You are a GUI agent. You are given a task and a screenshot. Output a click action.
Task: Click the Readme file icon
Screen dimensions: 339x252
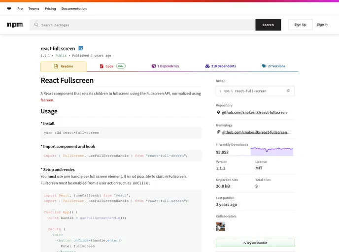click(x=56, y=66)
